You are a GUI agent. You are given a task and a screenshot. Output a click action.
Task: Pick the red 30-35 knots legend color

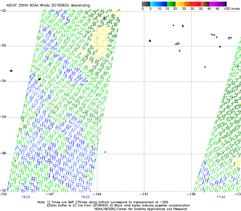point(197,4)
